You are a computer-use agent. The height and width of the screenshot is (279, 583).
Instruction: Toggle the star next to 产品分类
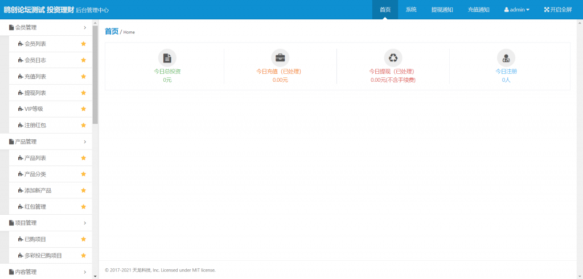(84, 174)
